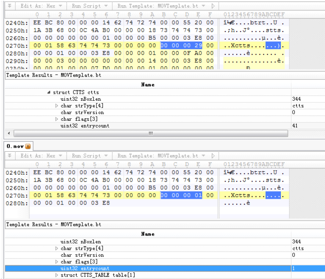325x279 pixels.
Task: Click value ctts in top results
Action: click(x=298, y=106)
